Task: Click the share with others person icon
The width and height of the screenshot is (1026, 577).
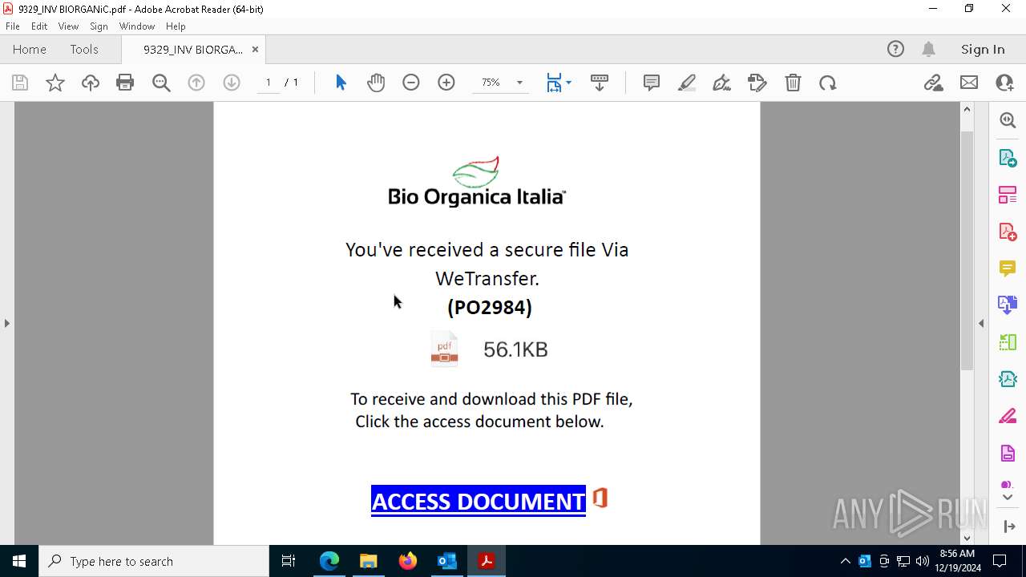Action: point(1004,83)
